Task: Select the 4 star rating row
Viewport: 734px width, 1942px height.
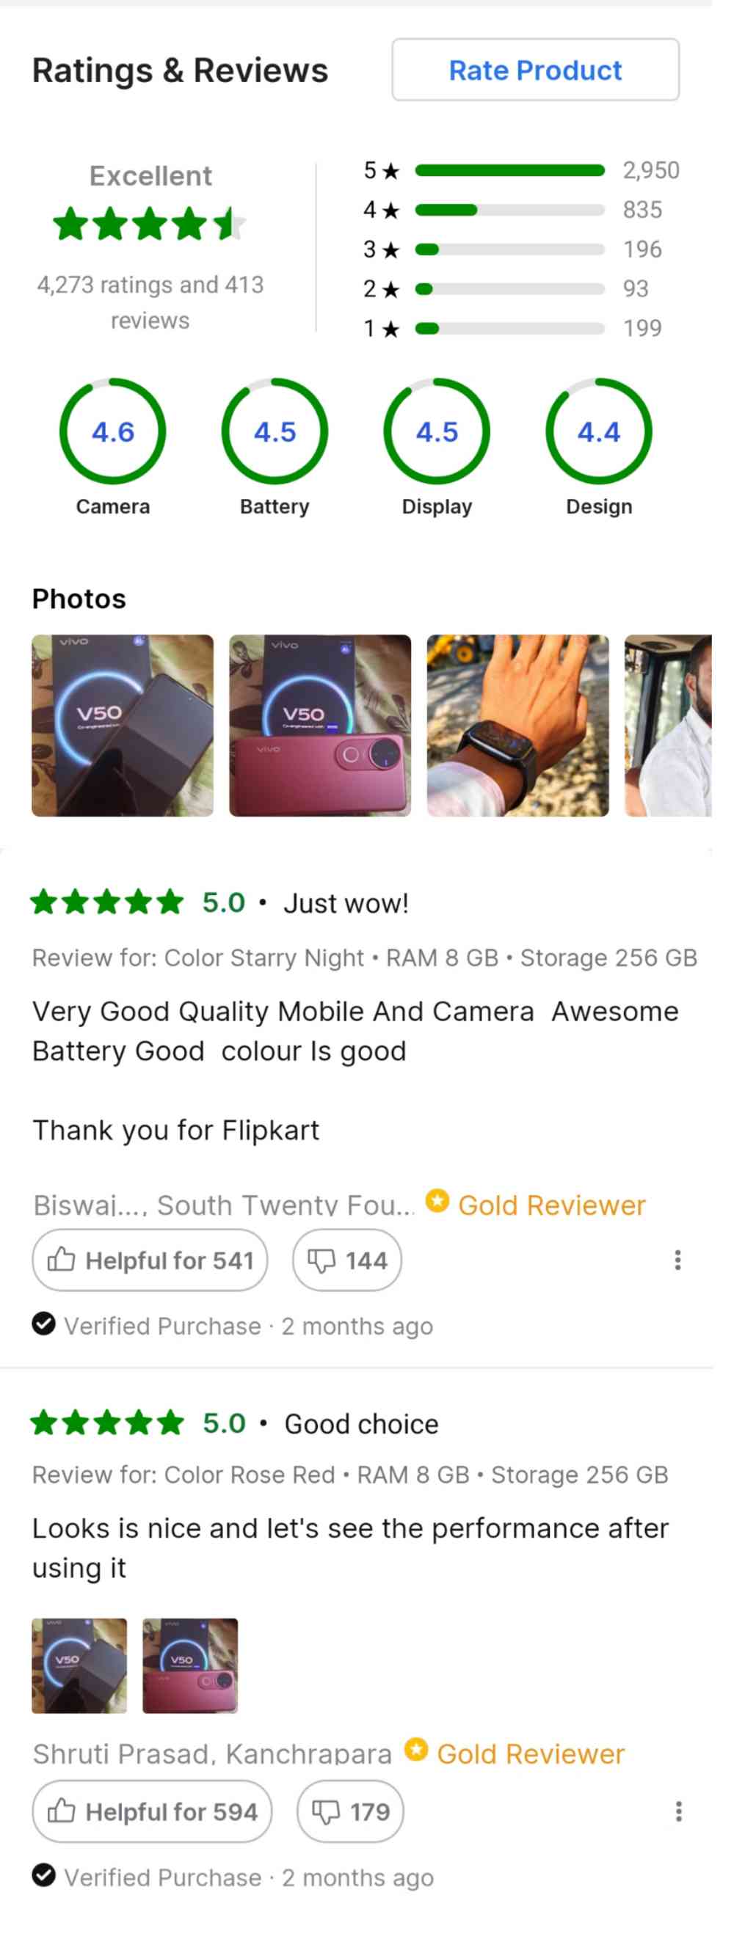Action: [x=513, y=210]
